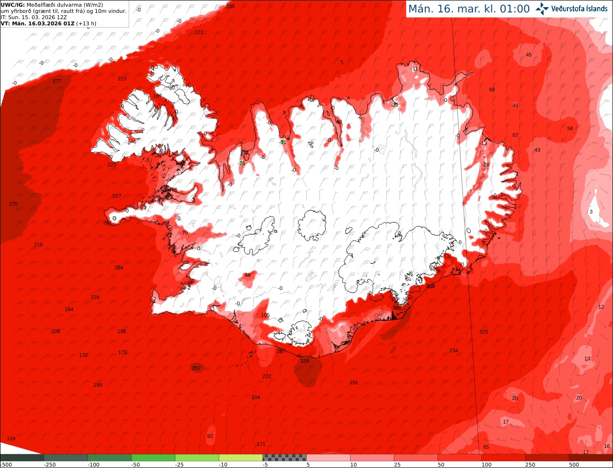Screen dimensions: 613x468
Task: Click the map value 234 in the southeast sea
Action: [454, 350]
